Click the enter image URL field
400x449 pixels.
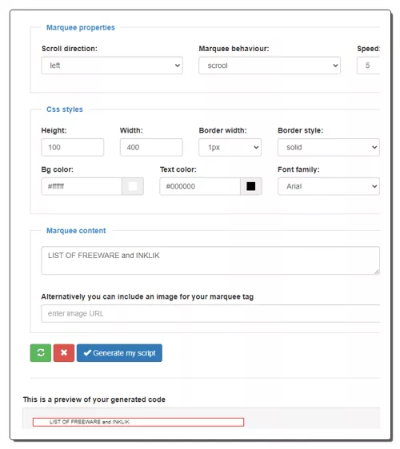tap(210, 313)
